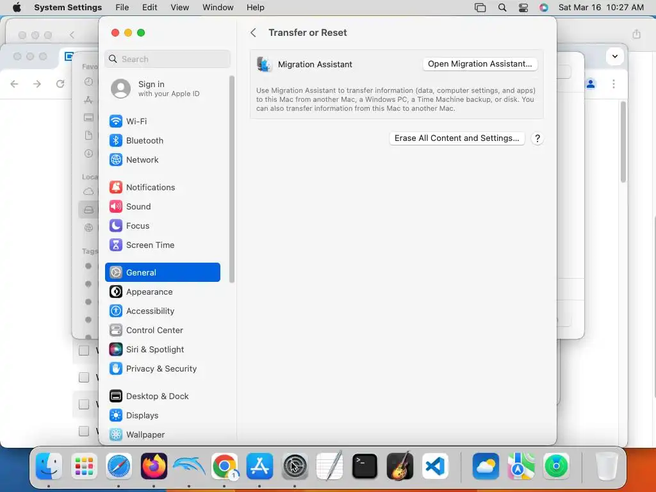
Task: Open App Store from the Dock
Action: [x=259, y=466]
